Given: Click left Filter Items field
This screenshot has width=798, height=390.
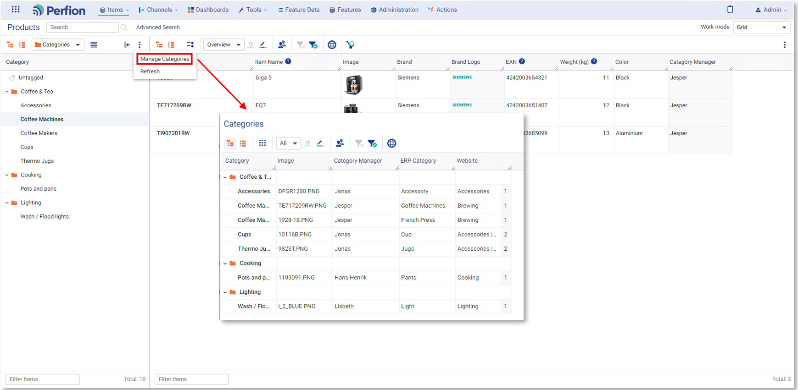Looking at the screenshot, I should point(42,379).
